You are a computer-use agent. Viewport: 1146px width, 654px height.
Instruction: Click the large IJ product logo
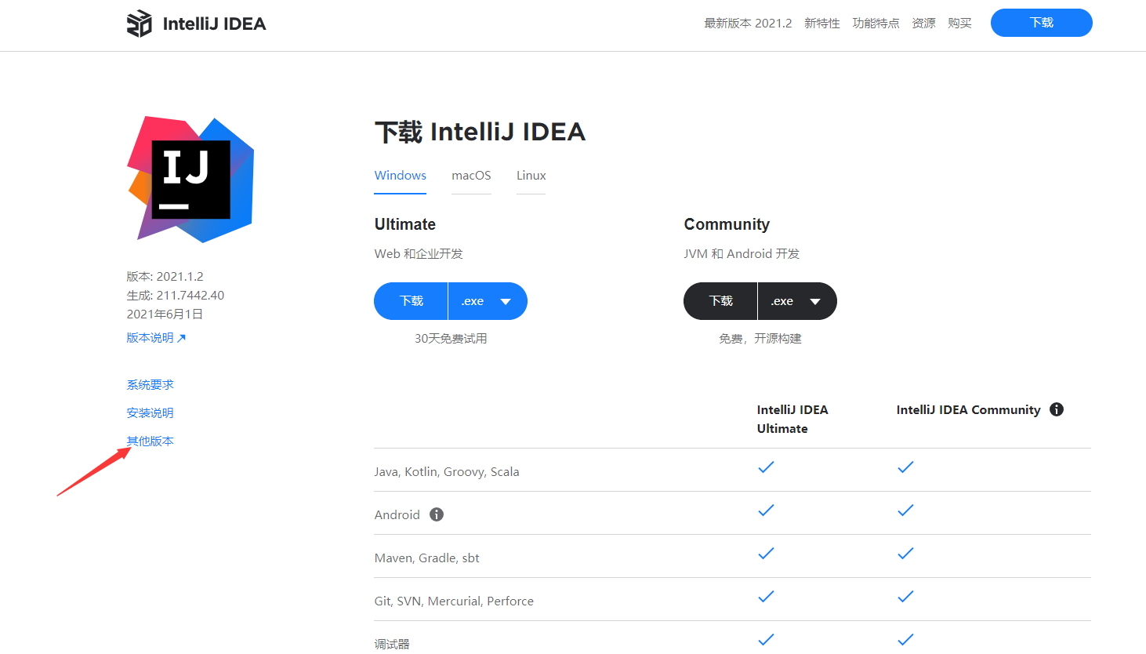point(190,180)
